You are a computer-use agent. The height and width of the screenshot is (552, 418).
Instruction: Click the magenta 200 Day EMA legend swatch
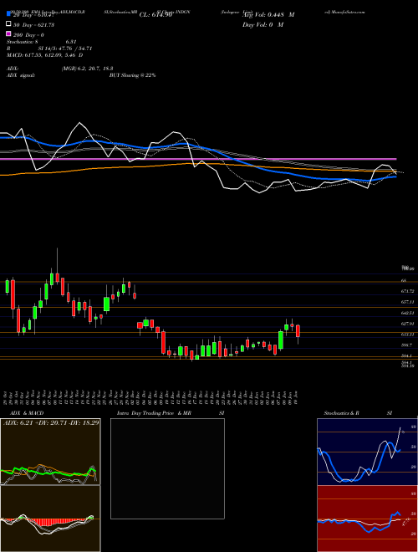click(8, 34)
